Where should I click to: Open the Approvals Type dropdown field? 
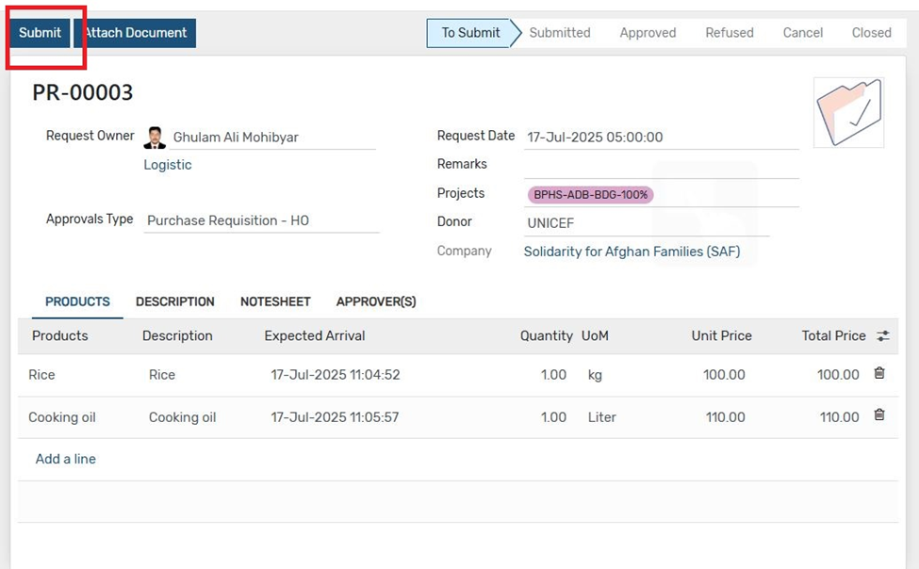(261, 221)
